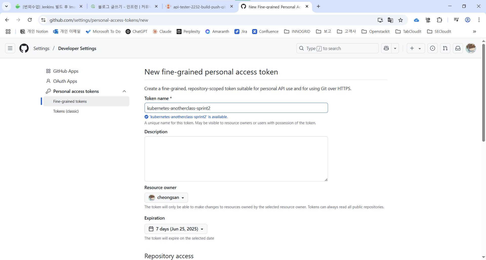The height and width of the screenshot is (260, 486).
Task: Switch to the api-tester-2232-build-push-git tab
Action: 199,7
